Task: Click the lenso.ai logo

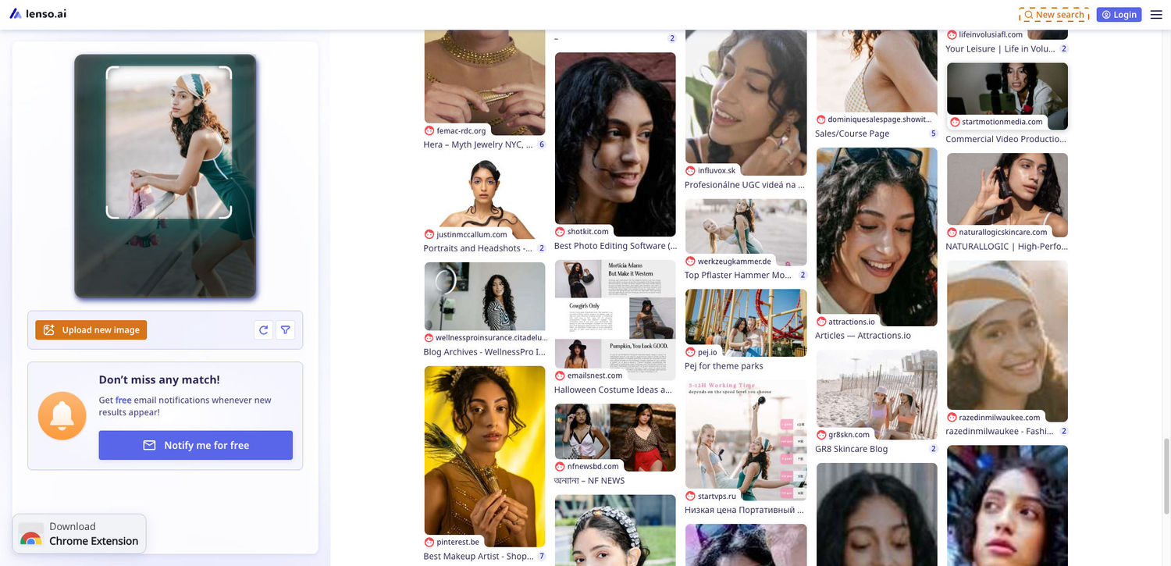Action: coord(38,14)
